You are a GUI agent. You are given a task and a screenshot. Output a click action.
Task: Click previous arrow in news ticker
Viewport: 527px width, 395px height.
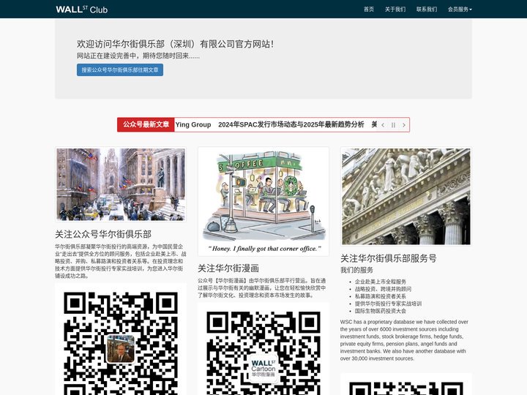point(383,125)
